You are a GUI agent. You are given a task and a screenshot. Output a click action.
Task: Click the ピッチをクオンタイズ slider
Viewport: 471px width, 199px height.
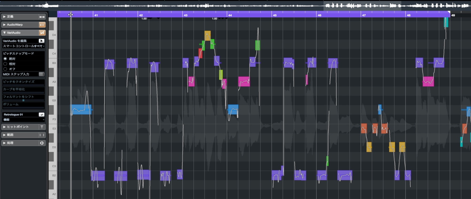coord(23,85)
